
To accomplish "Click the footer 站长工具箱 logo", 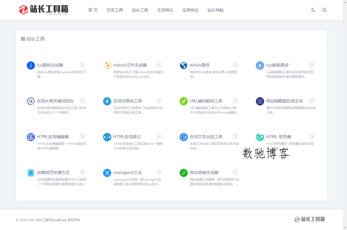I will [x=309, y=220].
